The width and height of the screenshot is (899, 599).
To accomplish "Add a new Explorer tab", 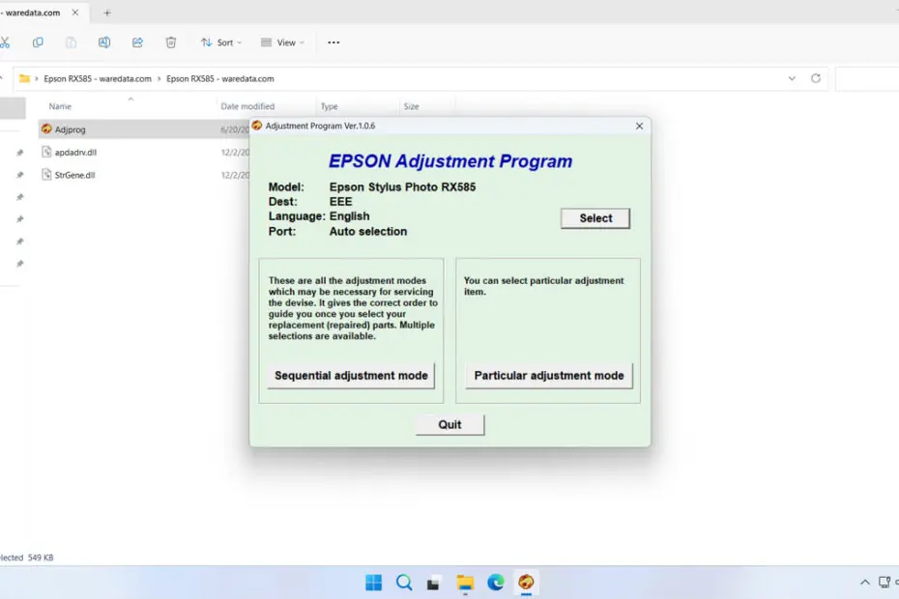I will tap(107, 12).
